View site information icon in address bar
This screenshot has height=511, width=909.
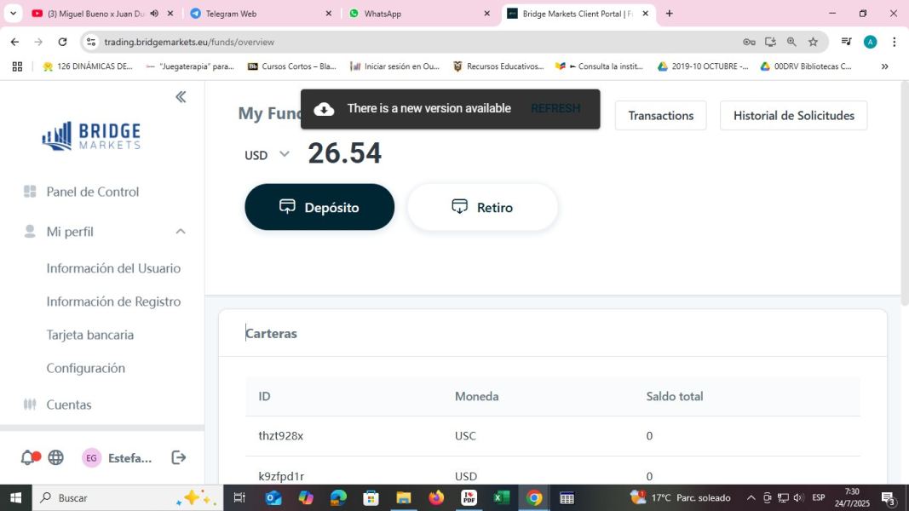click(91, 42)
